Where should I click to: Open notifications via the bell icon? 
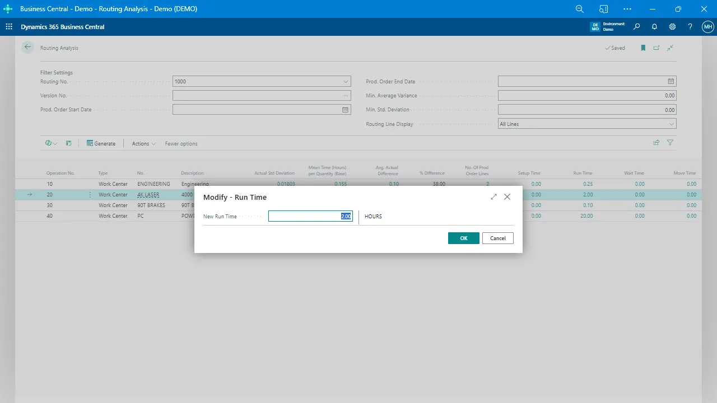654,26
